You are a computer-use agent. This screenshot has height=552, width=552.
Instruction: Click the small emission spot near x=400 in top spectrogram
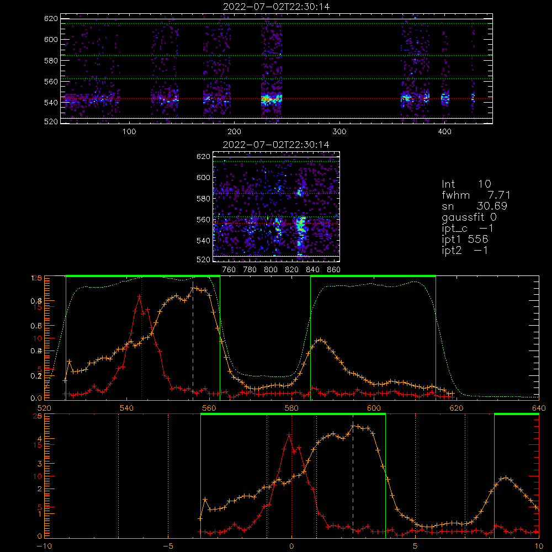click(445, 98)
